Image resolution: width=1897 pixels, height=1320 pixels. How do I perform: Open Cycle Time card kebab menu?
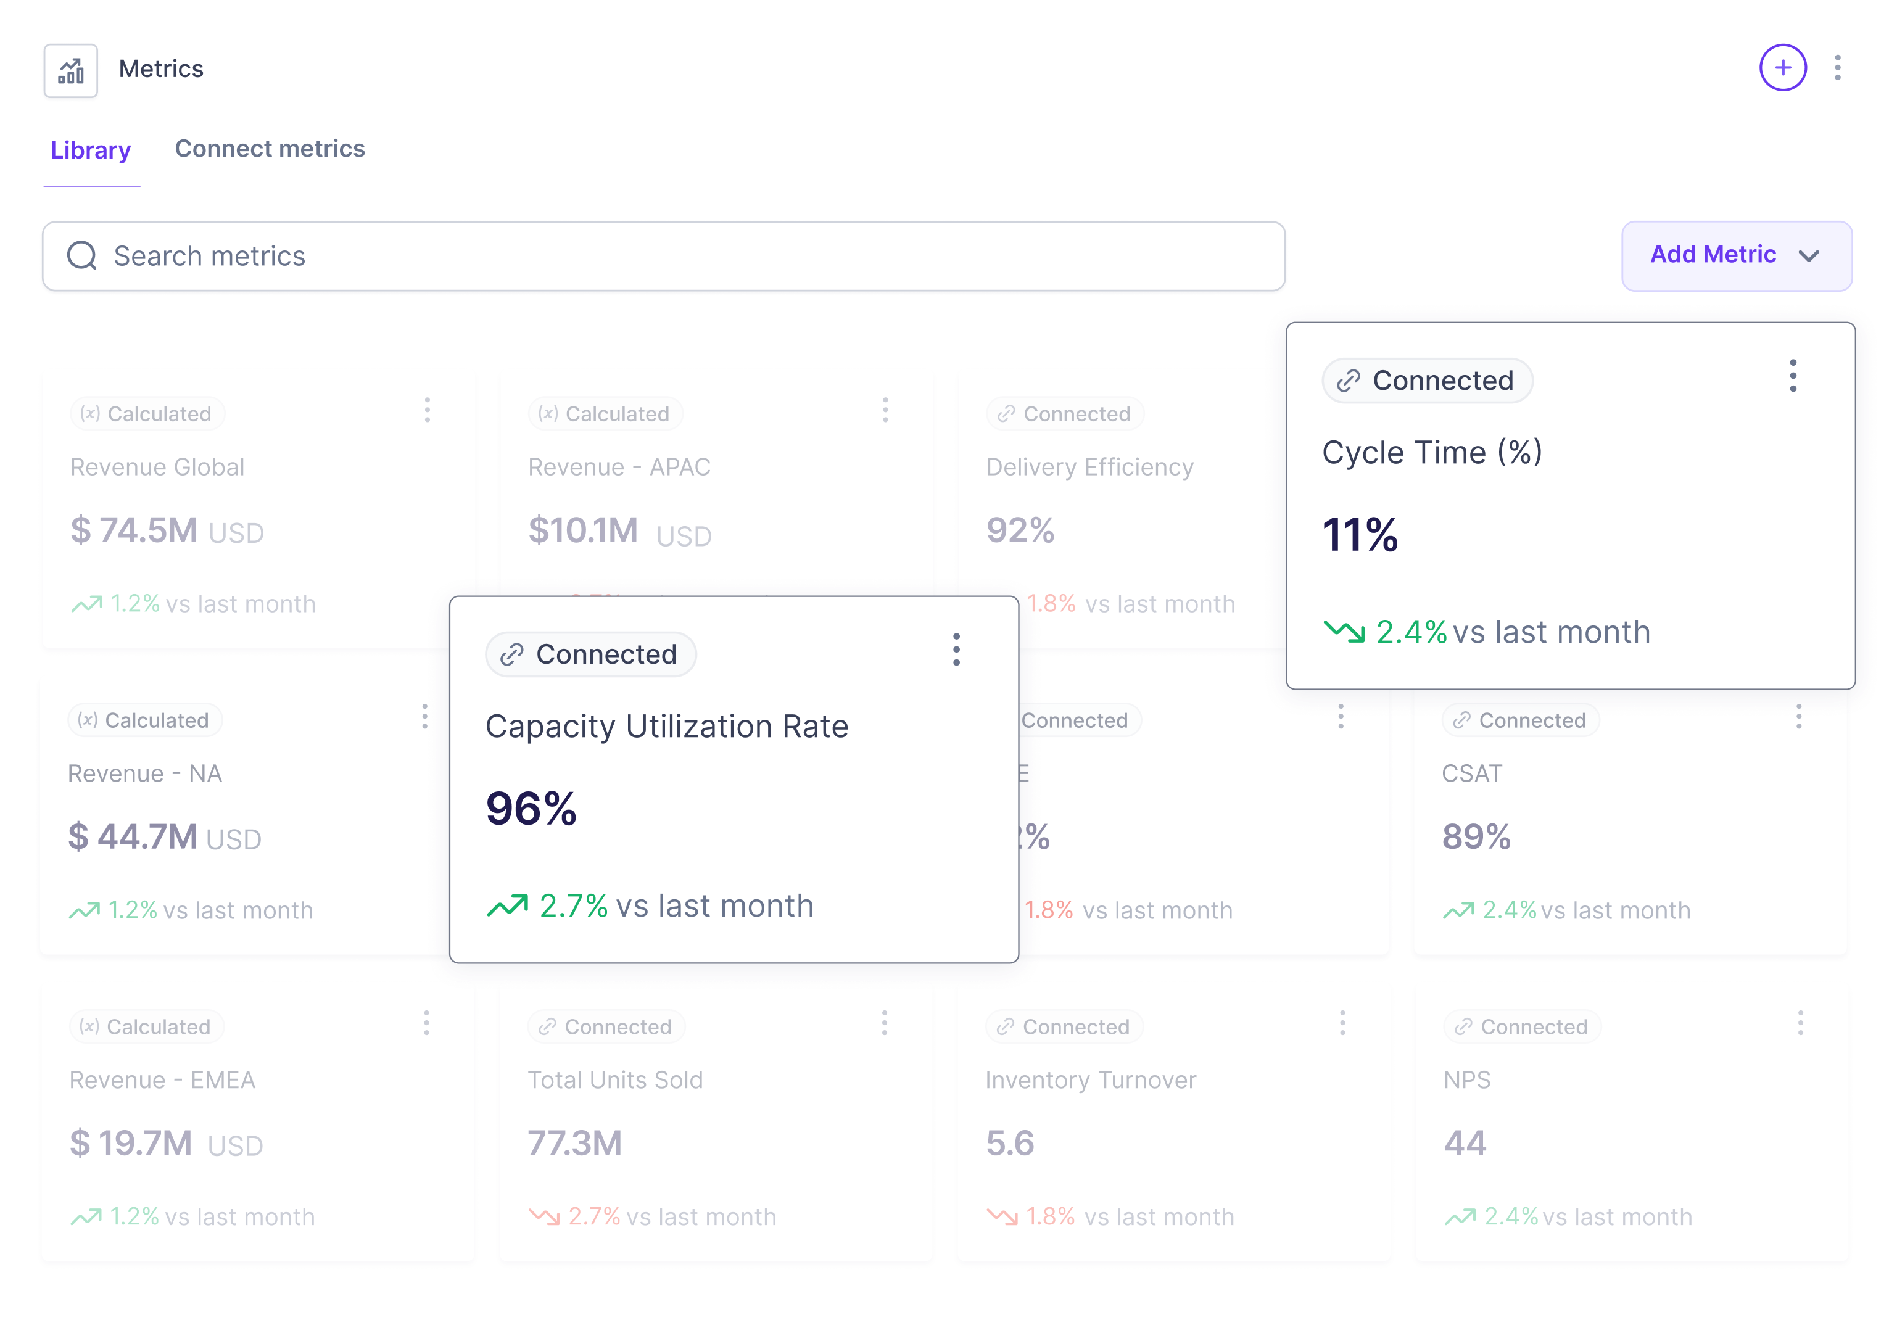1792,376
